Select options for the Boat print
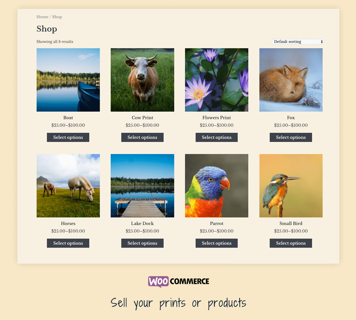This screenshot has width=356, height=320. tap(68, 137)
